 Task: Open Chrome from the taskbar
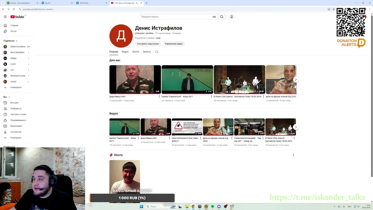point(193,206)
